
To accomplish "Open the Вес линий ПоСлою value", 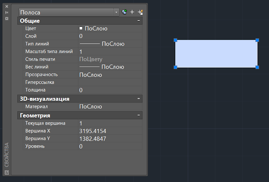I will point(110,67).
